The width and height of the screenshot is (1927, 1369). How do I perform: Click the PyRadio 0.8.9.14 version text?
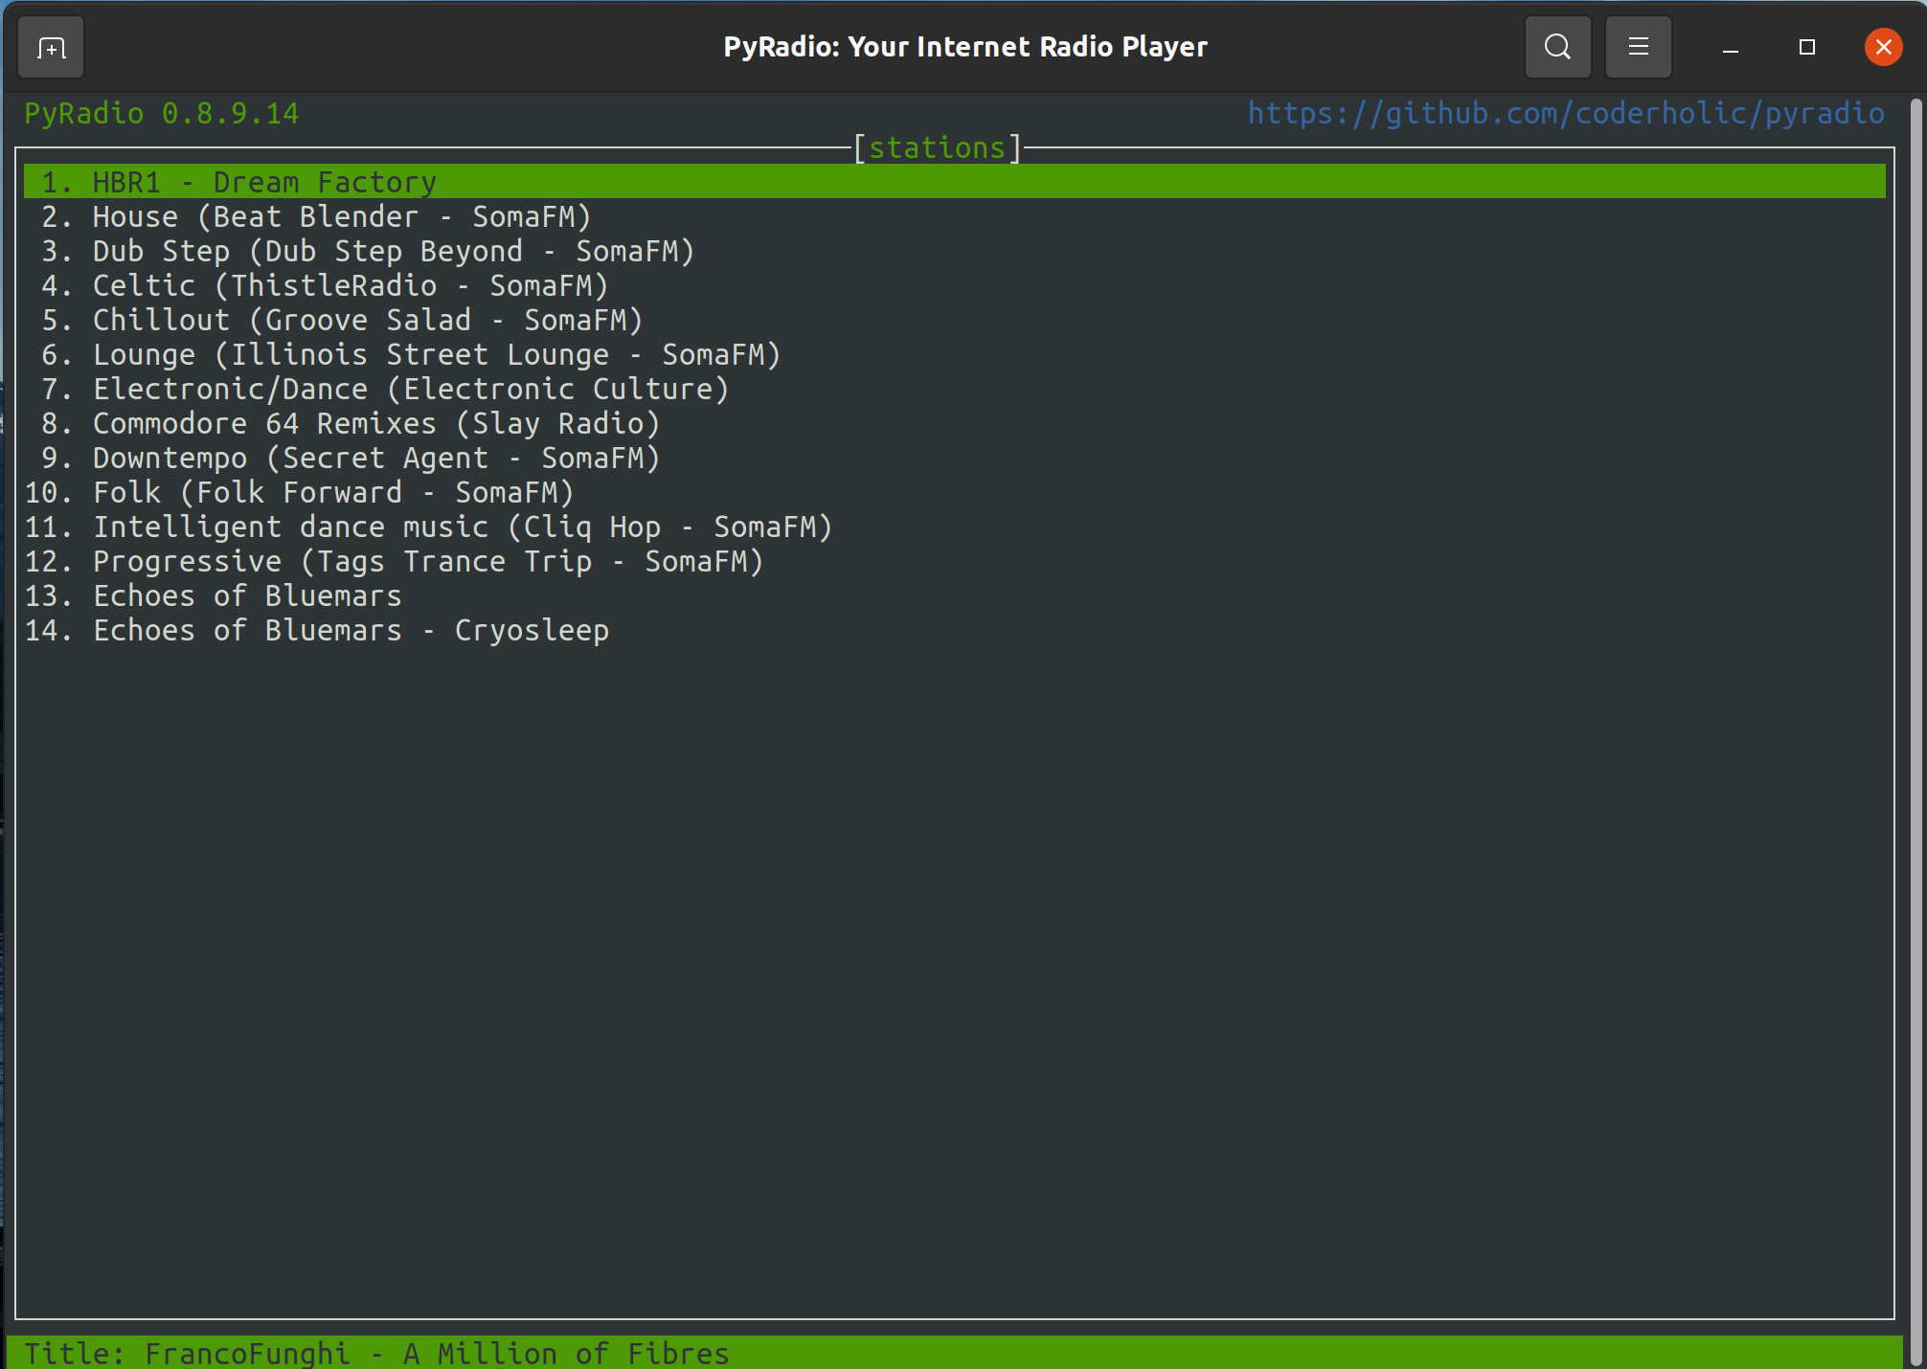[162, 114]
